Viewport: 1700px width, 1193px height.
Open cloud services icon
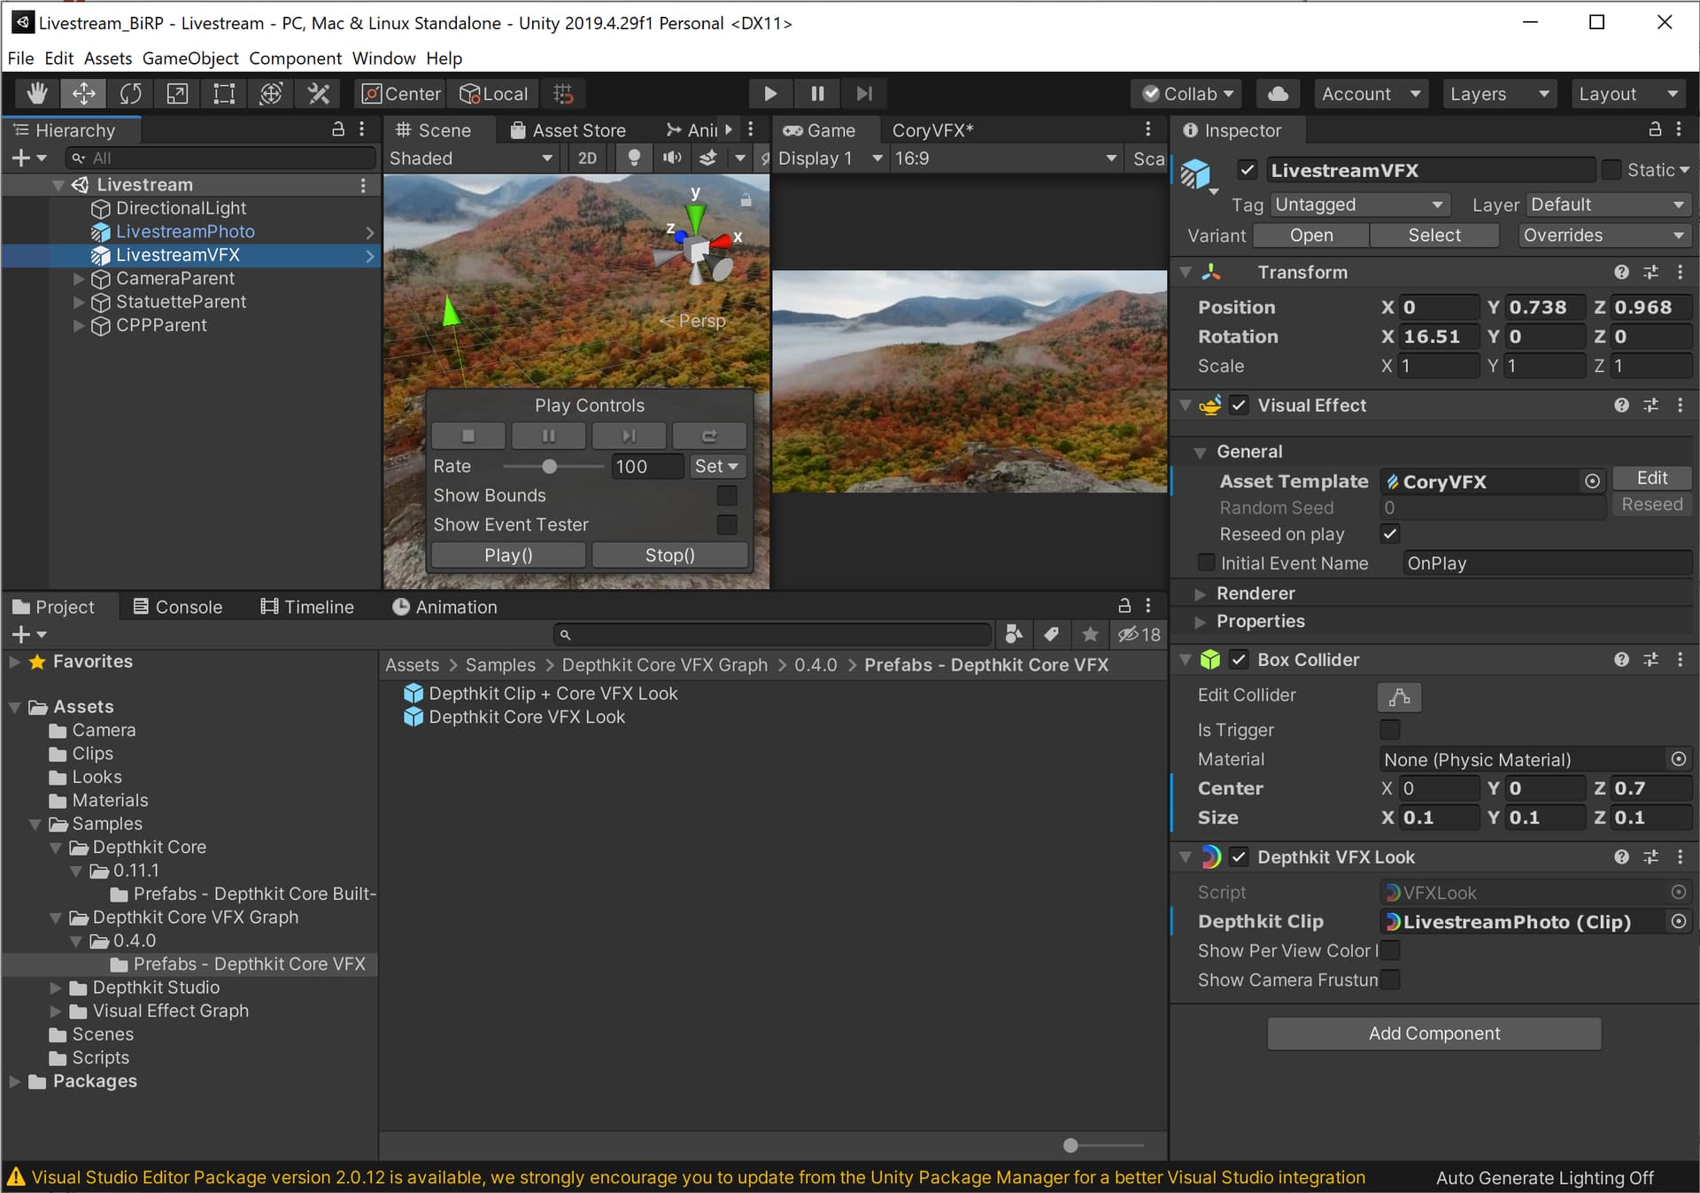coord(1278,94)
